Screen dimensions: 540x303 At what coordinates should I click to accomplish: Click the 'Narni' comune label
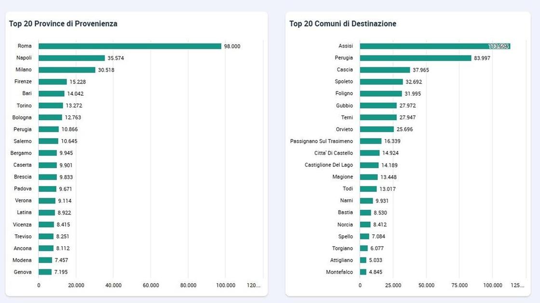pos(347,201)
